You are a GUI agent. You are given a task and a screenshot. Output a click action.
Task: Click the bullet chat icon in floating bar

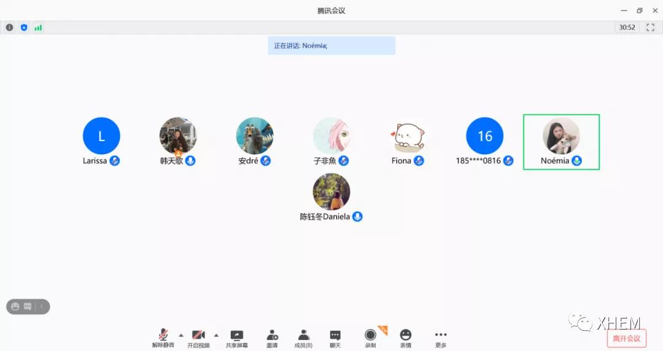point(28,307)
